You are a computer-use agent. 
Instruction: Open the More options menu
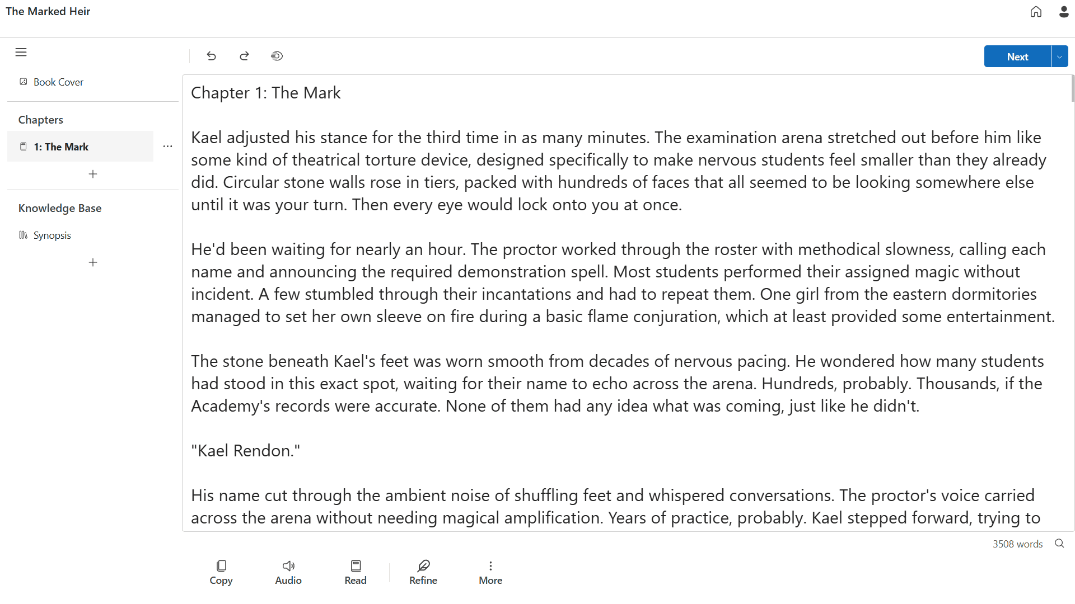(490, 573)
